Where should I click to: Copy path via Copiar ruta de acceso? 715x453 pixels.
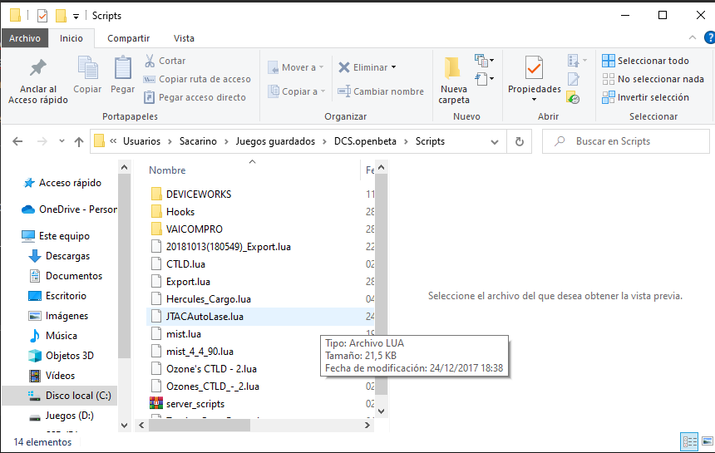pos(197,79)
